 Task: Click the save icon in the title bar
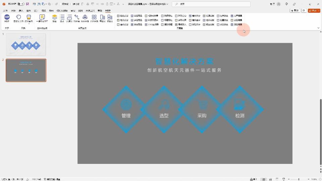28,4
